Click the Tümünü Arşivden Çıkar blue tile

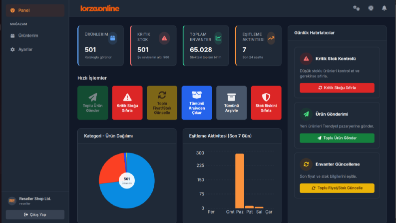click(197, 102)
